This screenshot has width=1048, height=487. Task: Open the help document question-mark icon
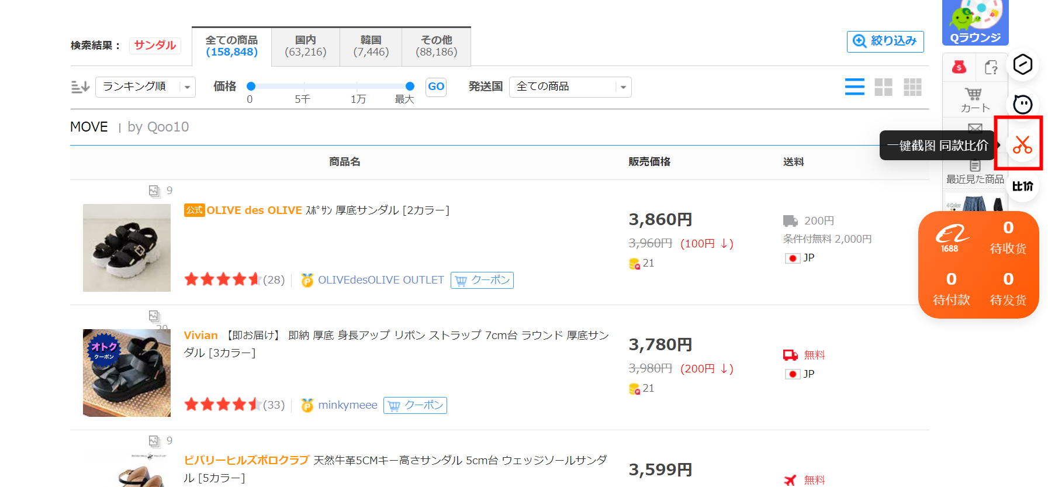click(x=991, y=67)
